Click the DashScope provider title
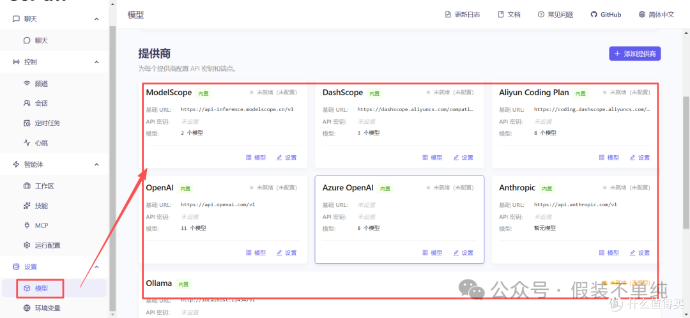Screen dimensions: 690x318 342,93
